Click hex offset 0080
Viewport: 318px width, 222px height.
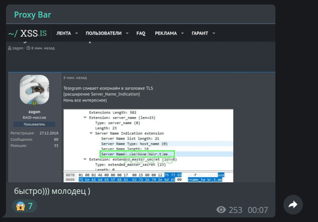point(70,179)
